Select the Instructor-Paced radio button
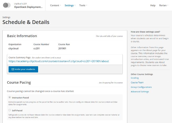The image size is (172, 123). pos(10,97)
